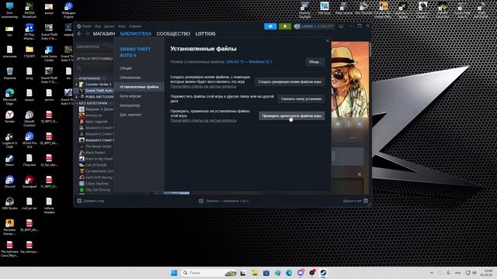Open the Справка menu in Steam

point(135,26)
